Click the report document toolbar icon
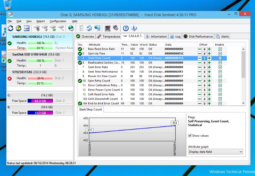The width and height of the screenshot is (255, 176). (81, 28)
